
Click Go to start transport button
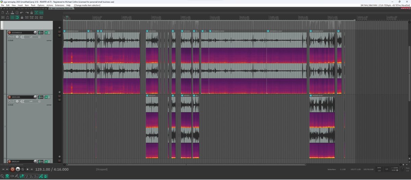pos(3,169)
